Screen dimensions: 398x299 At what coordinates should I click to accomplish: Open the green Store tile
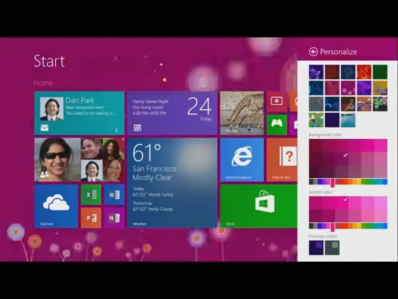259,206
